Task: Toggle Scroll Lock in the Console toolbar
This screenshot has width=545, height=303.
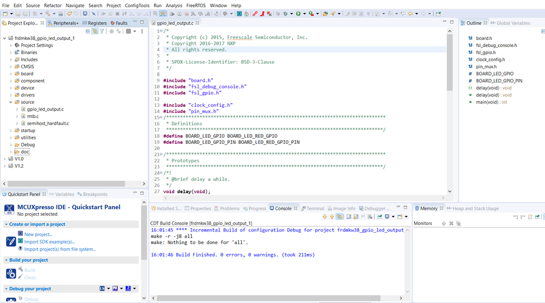Action: click(356, 216)
